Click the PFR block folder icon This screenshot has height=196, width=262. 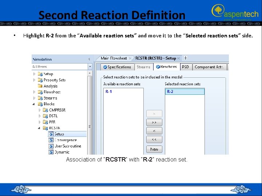[x=45, y=122]
